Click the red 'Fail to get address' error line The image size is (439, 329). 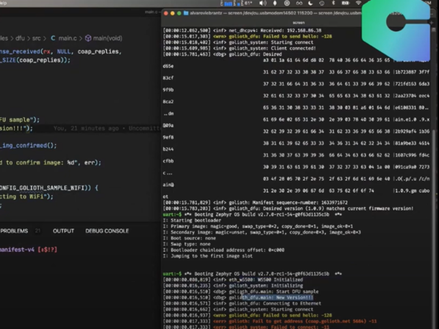270,321
